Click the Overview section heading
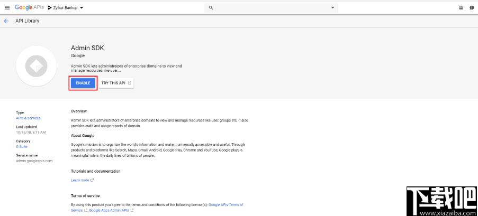Image resolution: width=478 pixels, height=216 pixels. click(79, 111)
